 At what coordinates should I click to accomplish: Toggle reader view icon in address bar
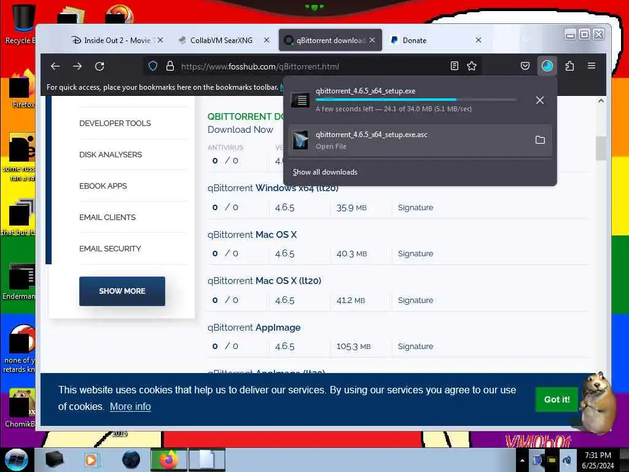coord(454,66)
